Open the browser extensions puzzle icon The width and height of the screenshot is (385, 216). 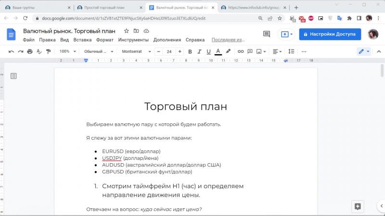[349, 18]
